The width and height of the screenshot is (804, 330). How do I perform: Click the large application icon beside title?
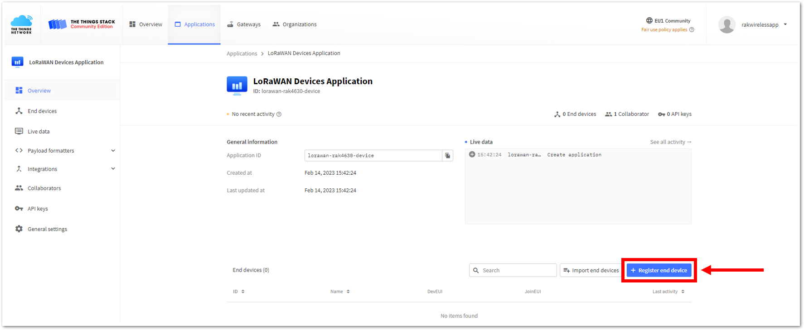click(237, 86)
